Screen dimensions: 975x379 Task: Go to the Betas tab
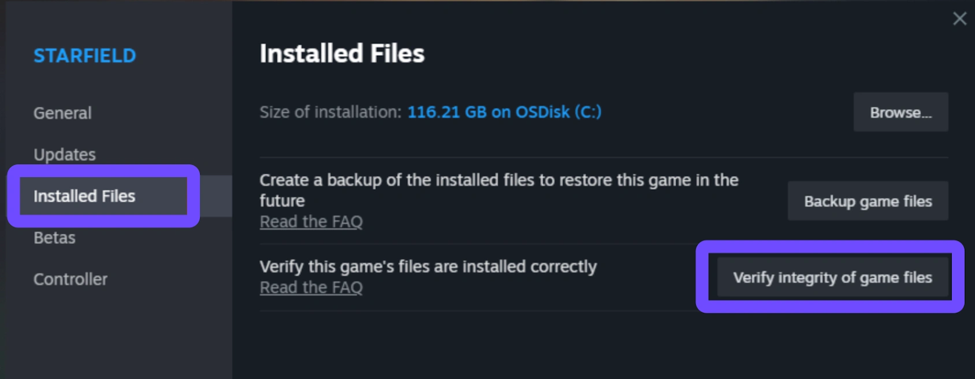tap(54, 238)
